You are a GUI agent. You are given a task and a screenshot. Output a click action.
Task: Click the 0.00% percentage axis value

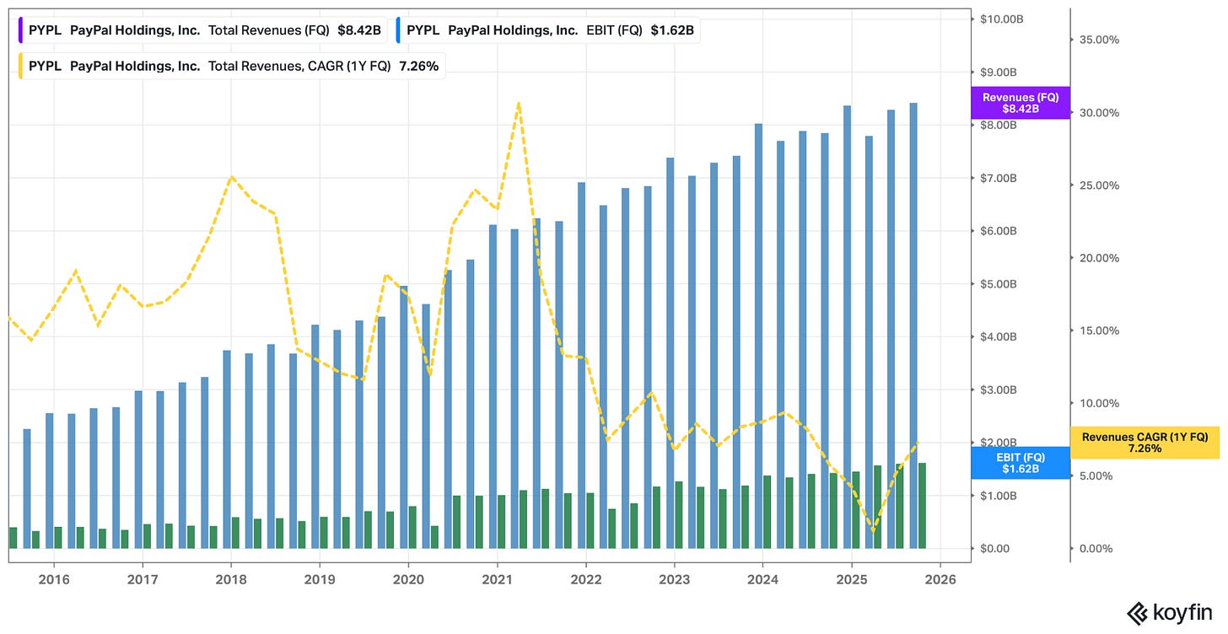1097,549
